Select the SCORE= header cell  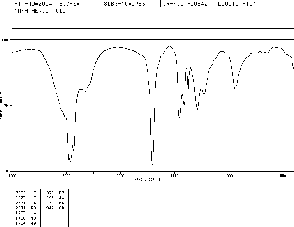click(79, 4)
